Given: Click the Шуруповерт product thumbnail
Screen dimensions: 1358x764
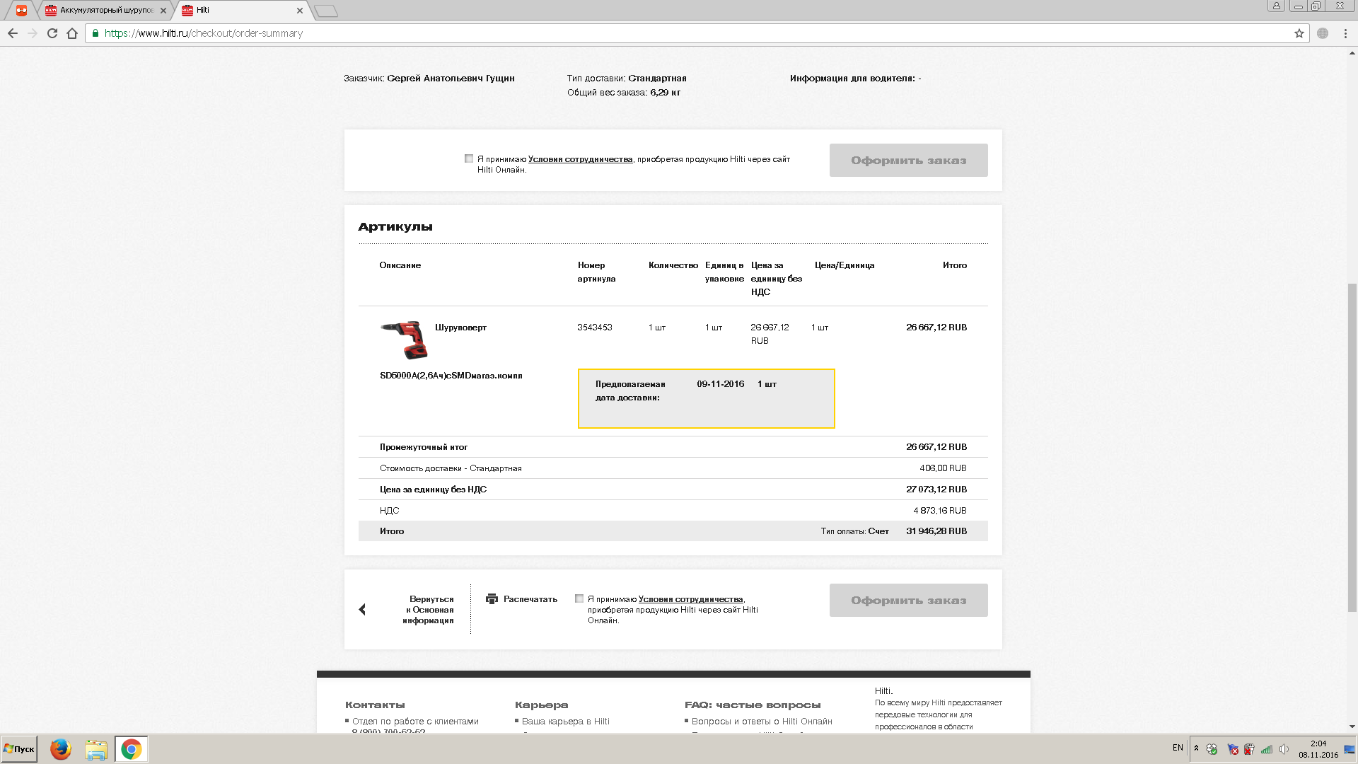Looking at the screenshot, I should (x=405, y=340).
